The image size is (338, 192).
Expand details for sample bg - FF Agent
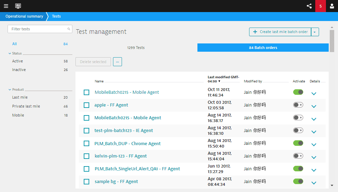click(314, 183)
